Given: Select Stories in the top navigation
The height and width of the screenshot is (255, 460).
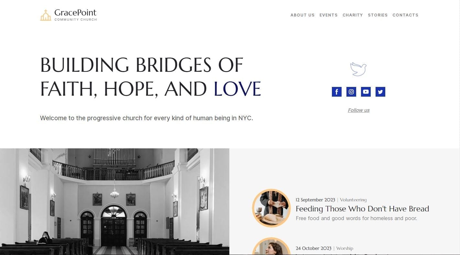Looking at the screenshot, I should pyautogui.click(x=378, y=15).
